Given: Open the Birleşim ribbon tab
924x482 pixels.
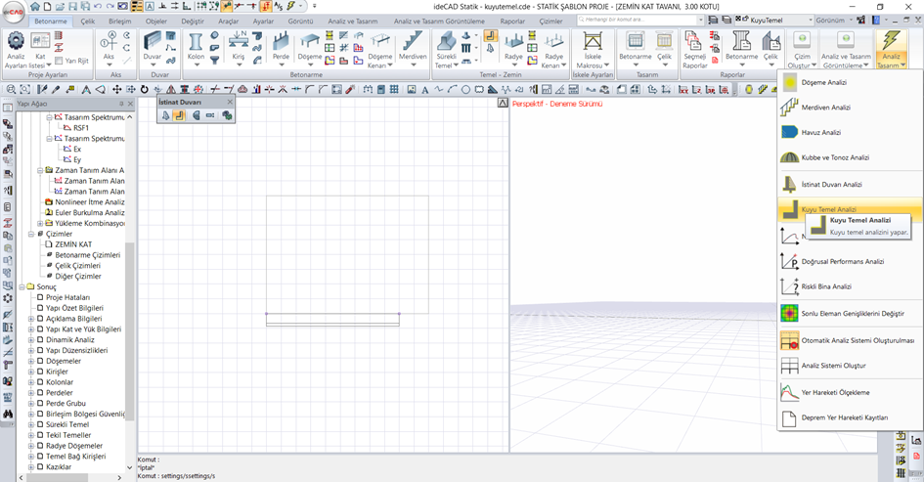Looking at the screenshot, I should [120, 22].
